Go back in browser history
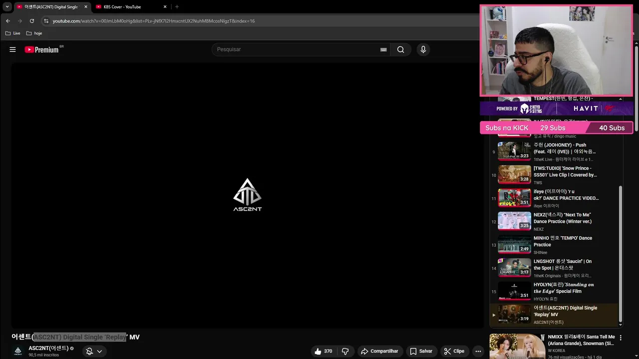 coord(7,21)
